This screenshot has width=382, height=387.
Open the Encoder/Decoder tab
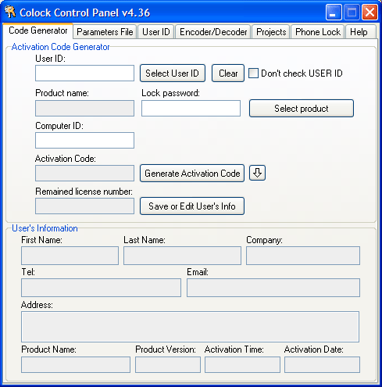point(213,32)
